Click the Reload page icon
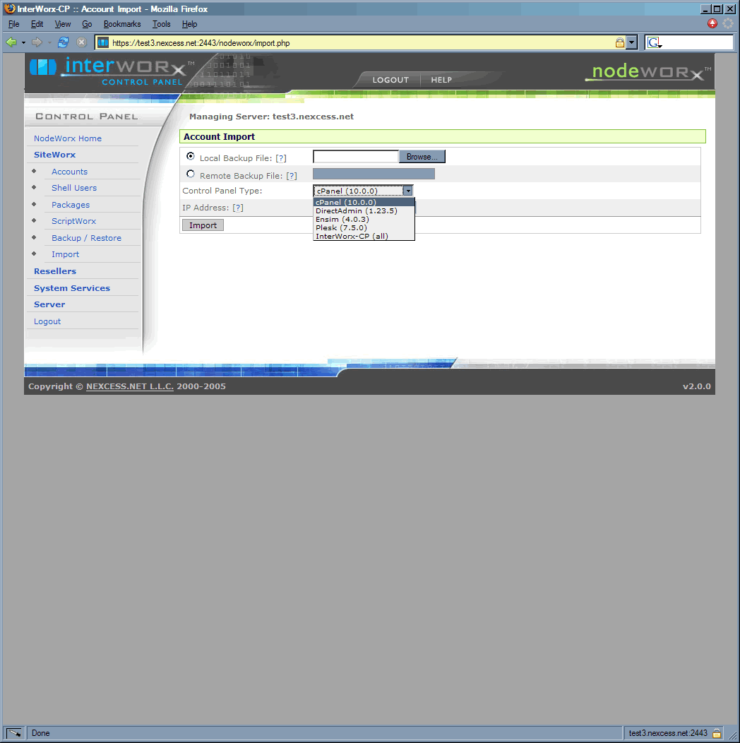740x743 pixels. 64,42
